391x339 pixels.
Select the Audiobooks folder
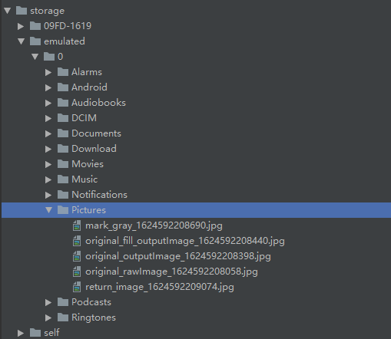click(x=98, y=103)
